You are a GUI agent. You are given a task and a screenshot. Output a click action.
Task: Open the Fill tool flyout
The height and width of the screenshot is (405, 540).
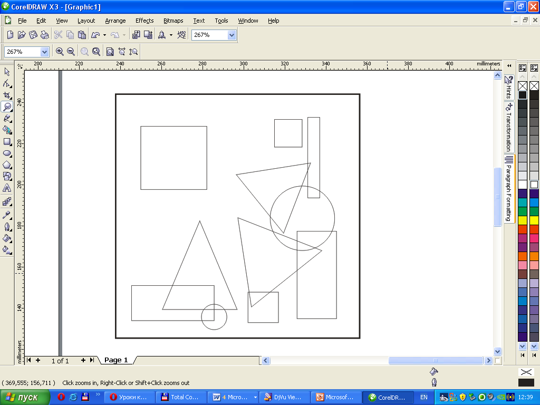7,238
